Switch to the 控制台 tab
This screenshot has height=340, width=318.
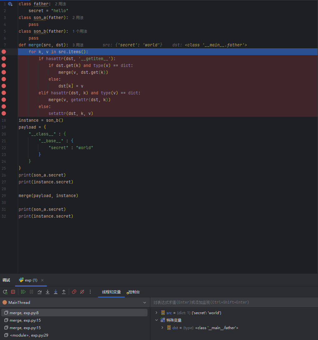coord(134,292)
